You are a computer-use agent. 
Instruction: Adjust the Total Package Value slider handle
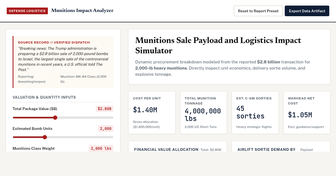[x=55, y=118]
